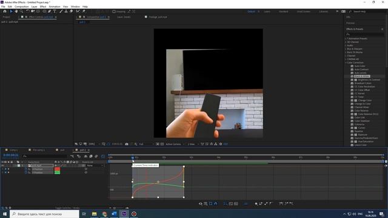The width and height of the screenshot is (388, 218).
Task: Click the graph editor eye (show properties) icon
Action: (201, 203)
